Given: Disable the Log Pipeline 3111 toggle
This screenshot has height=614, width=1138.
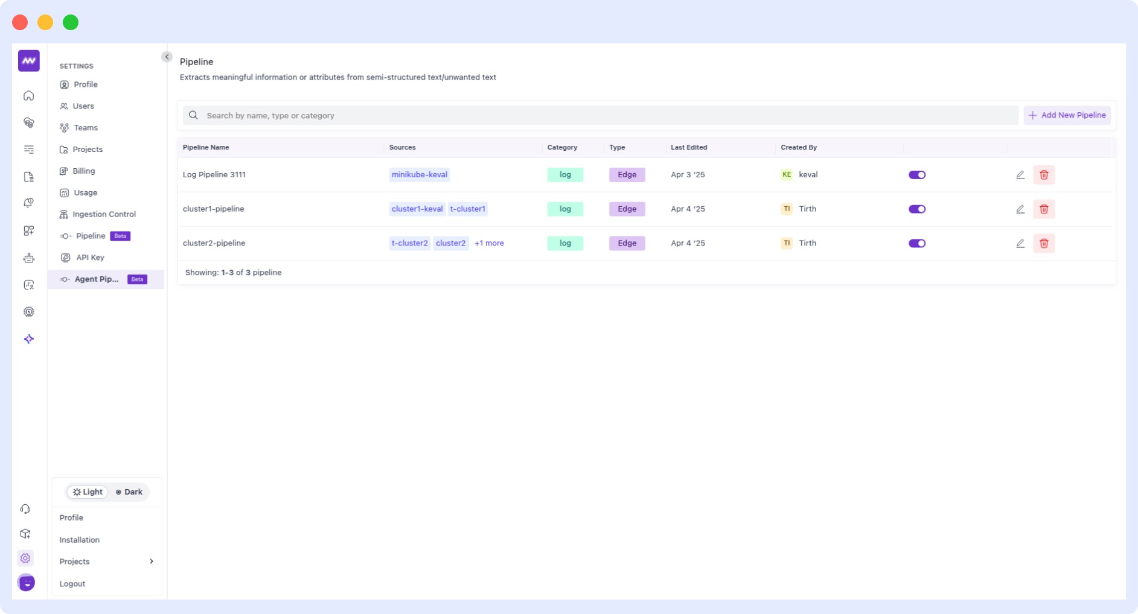Looking at the screenshot, I should pyautogui.click(x=917, y=175).
